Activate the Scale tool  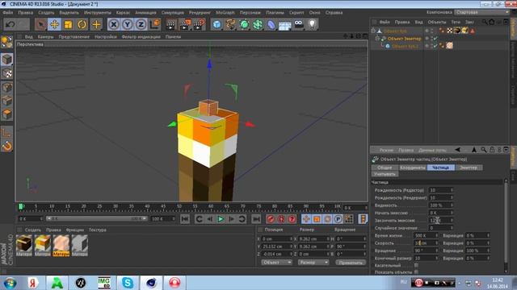pyautogui.click(x=68, y=24)
